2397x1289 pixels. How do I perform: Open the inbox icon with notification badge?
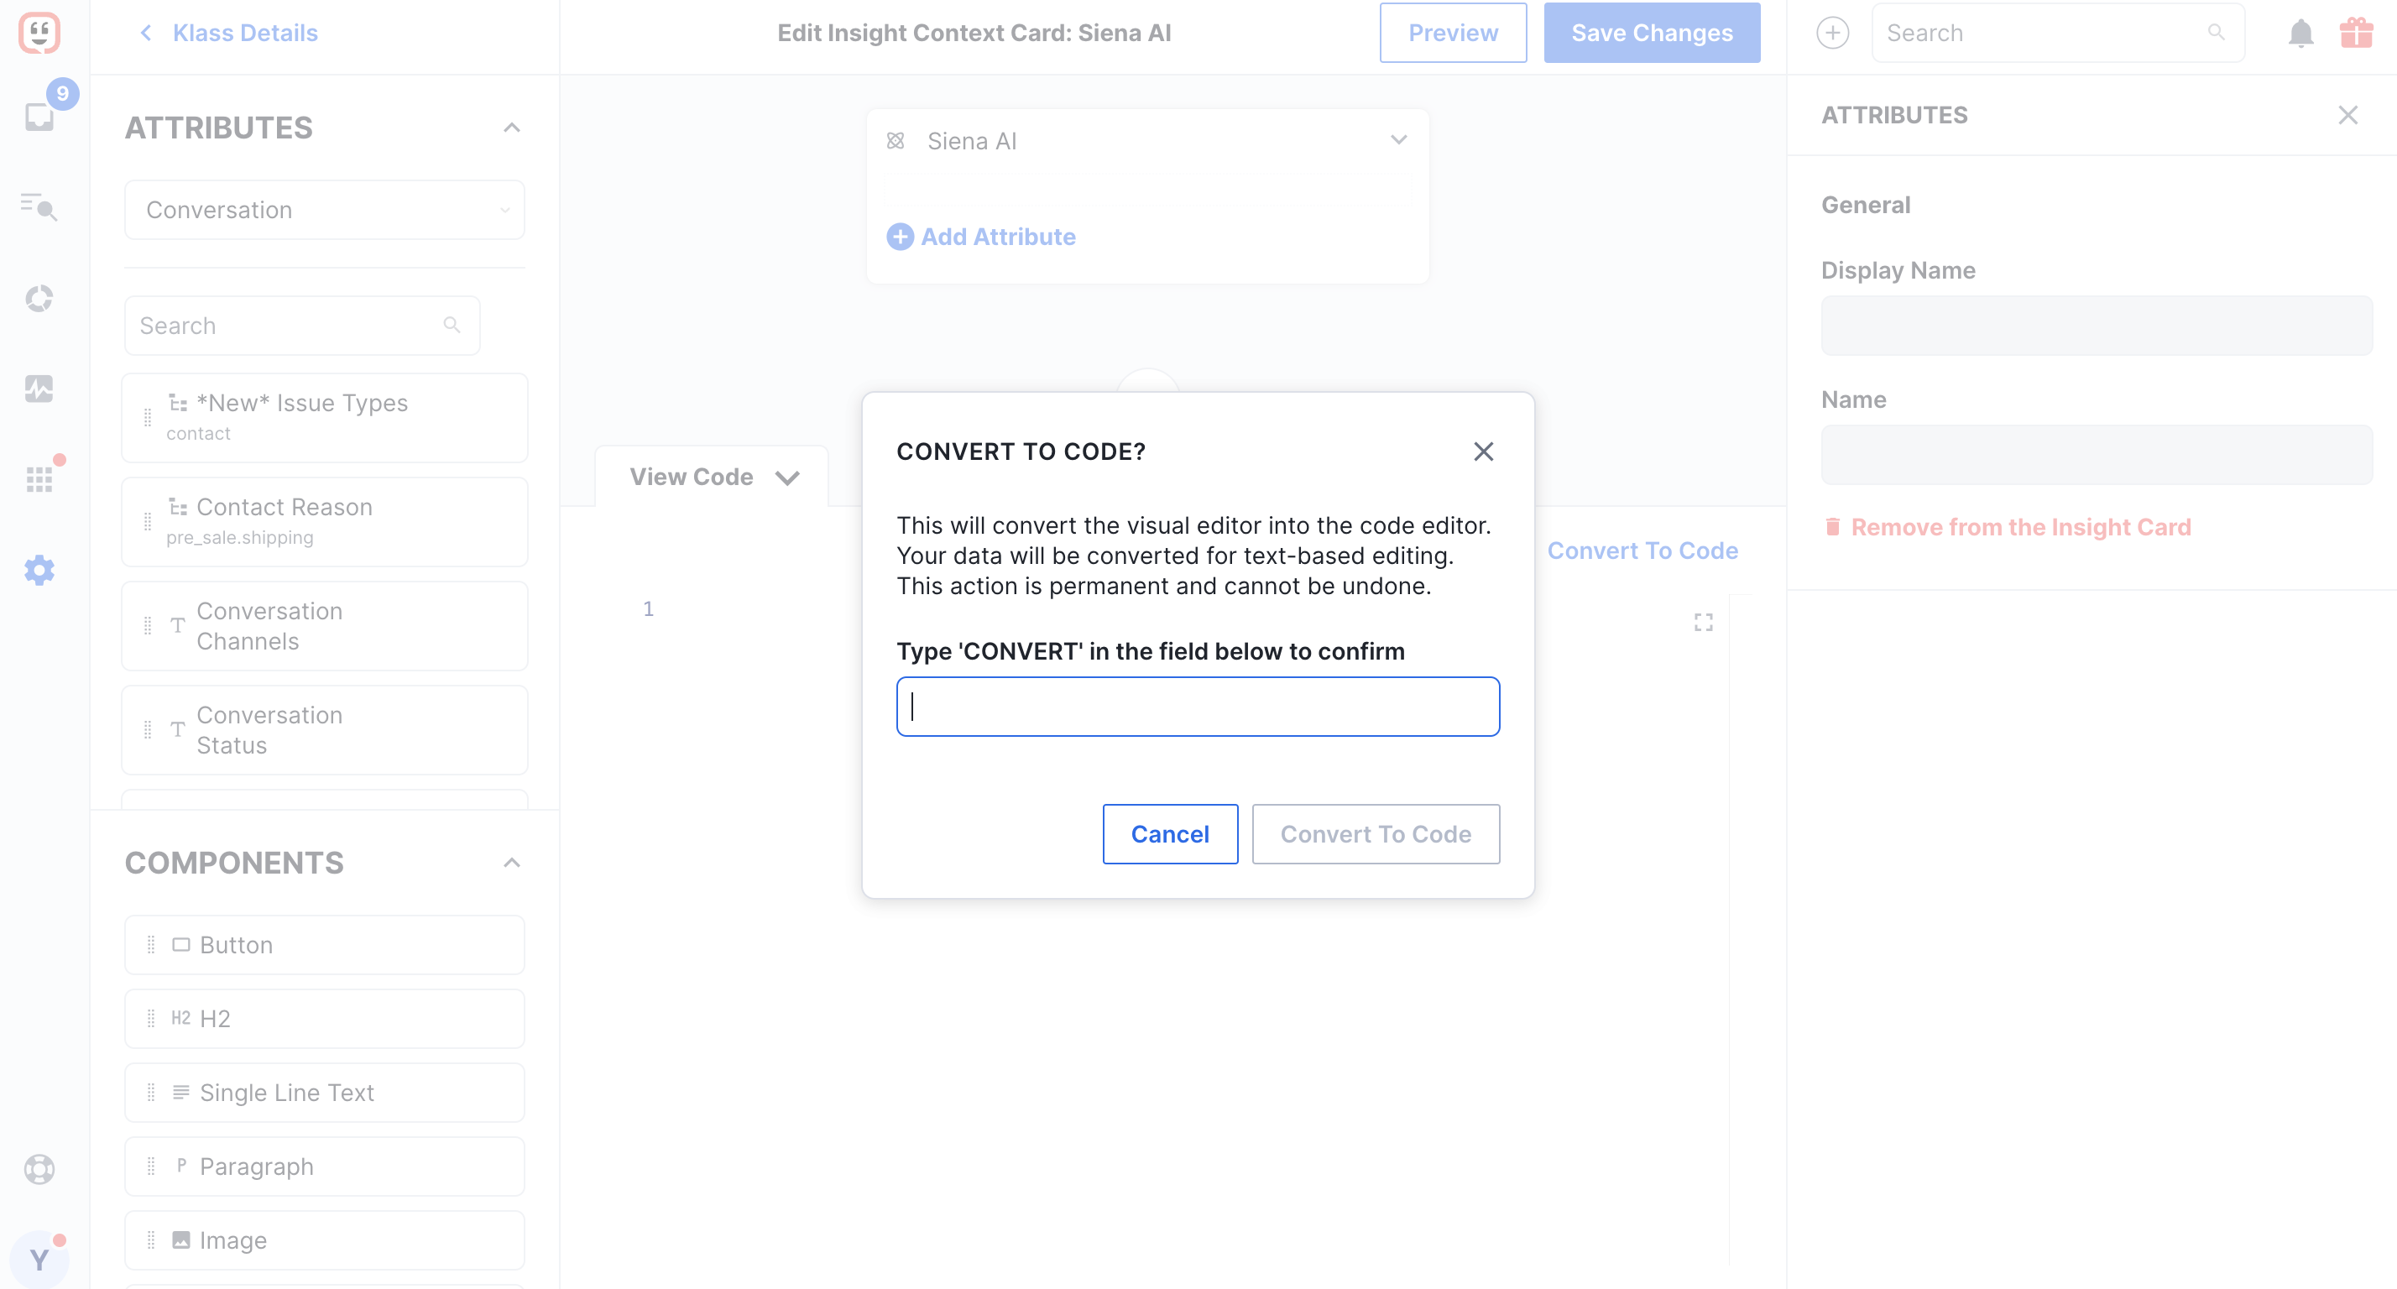(x=39, y=117)
